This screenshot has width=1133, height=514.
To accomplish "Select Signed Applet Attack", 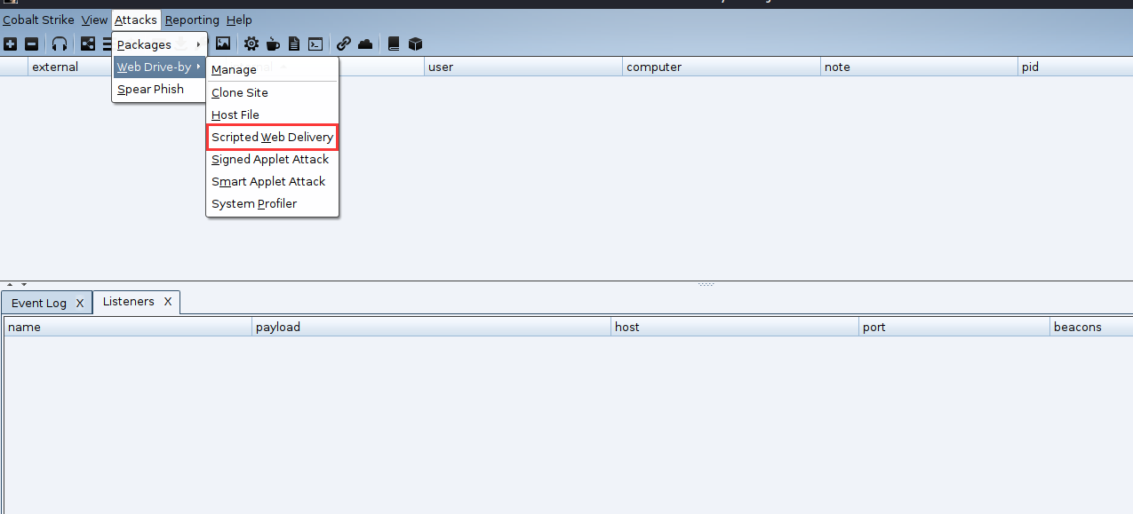I will pos(272,159).
